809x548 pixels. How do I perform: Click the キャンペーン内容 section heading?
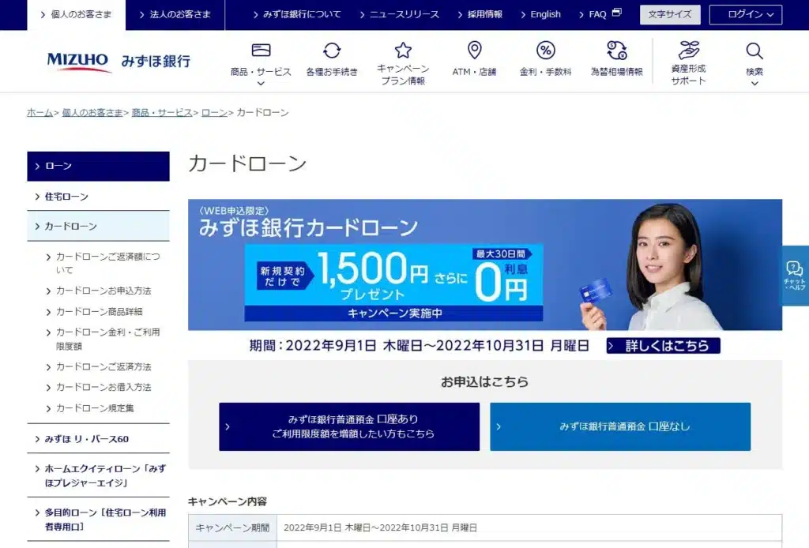pyautogui.click(x=228, y=501)
